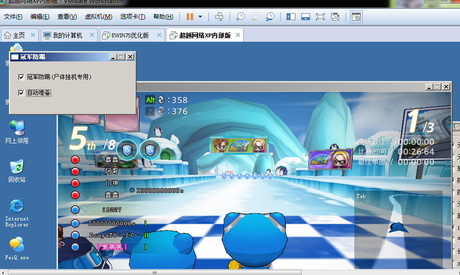Click the 比赛时间 00:26:64 timer

click(x=396, y=152)
